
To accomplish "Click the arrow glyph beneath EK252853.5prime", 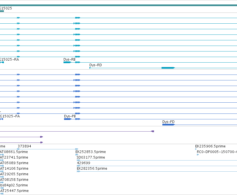I will (77, 155).
